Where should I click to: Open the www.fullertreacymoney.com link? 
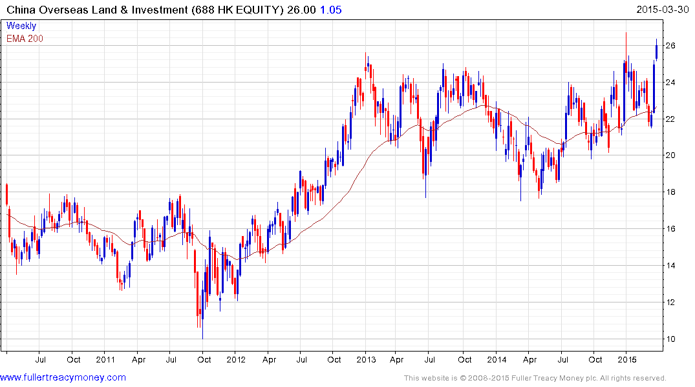(x=63, y=377)
